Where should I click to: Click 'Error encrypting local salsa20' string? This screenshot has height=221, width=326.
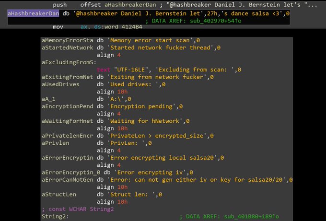[x=162, y=158]
